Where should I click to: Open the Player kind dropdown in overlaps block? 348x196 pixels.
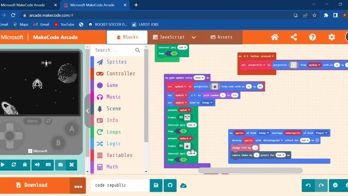pyautogui.click(x=321, y=133)
